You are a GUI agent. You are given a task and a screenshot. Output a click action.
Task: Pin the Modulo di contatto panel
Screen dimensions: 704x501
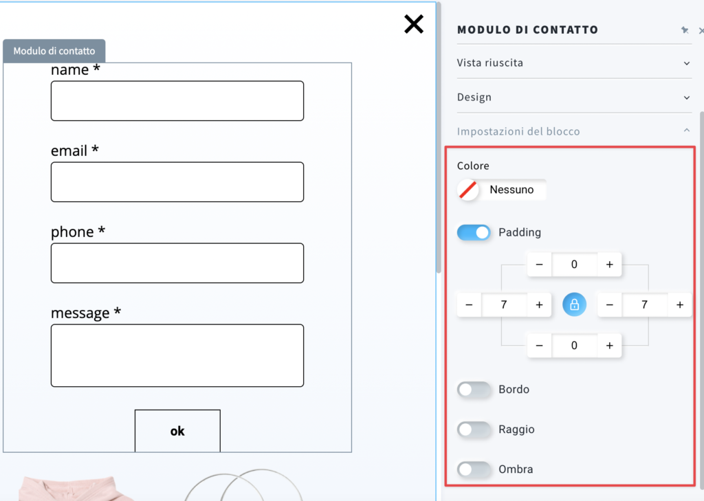coord(685,30)
